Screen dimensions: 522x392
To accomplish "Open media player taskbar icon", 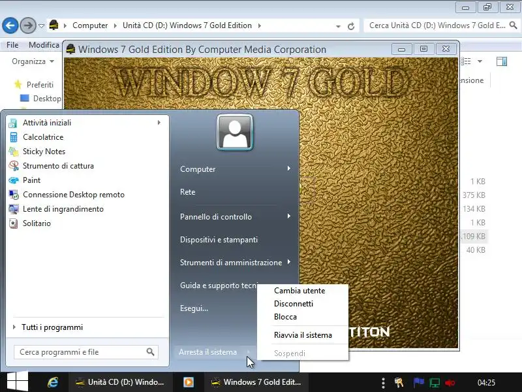I will tap(189, 382).
